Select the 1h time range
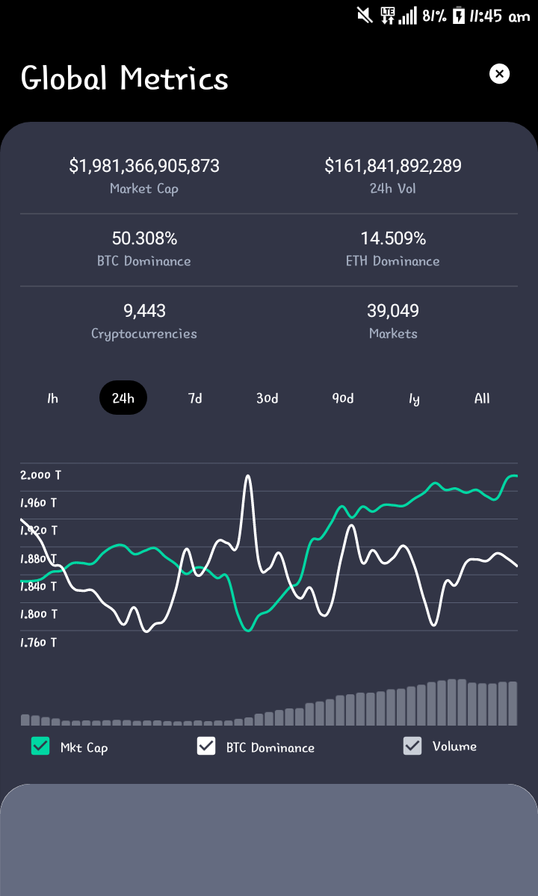Viewport: 538px width, 896px height. pyautogui.click(x=52, y=398)
